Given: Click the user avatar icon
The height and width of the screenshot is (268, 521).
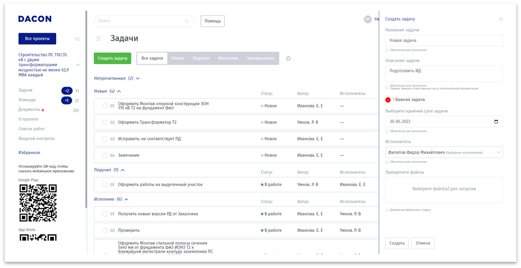Looking at the screenshot, I should coord(368,19).
